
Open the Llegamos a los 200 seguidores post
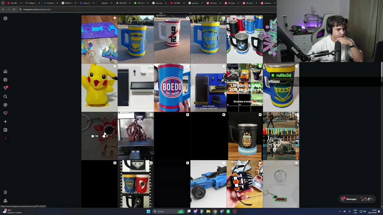[245, 88]
